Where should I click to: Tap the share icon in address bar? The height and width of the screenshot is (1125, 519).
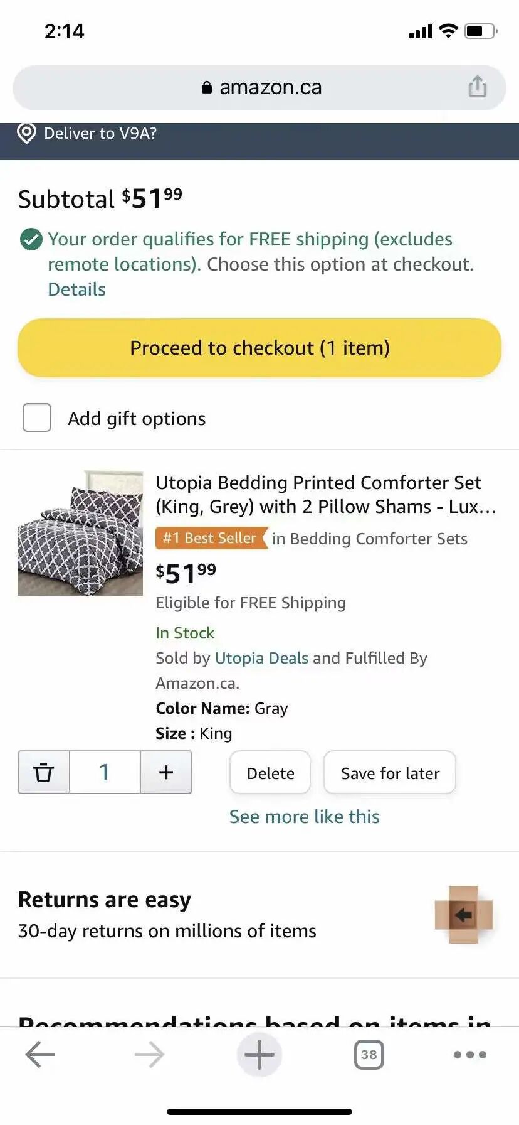click(477, 87)
